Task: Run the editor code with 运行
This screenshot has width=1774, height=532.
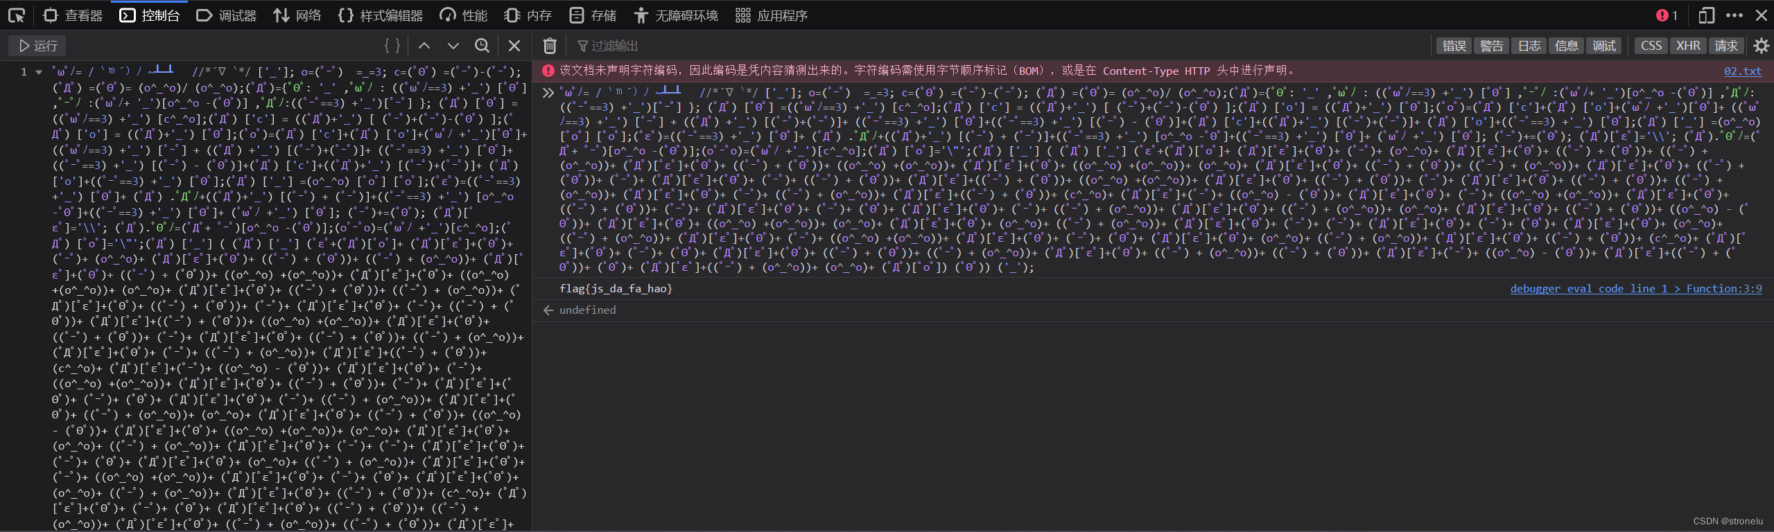Action: [37, 46]
